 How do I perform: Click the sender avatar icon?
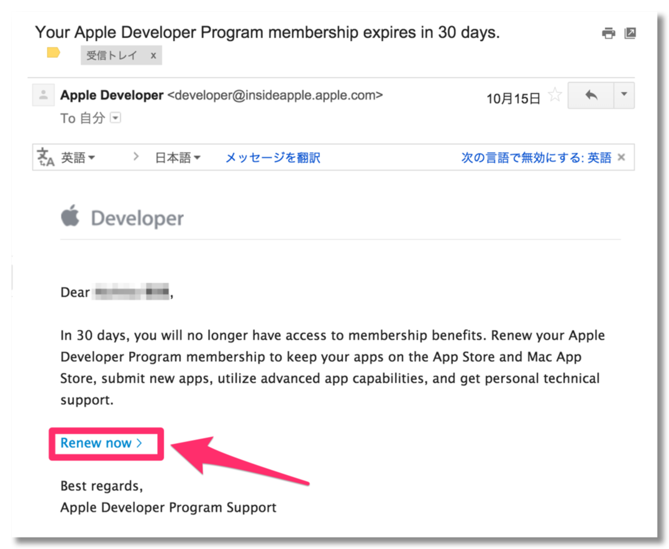pyautogui.click(x=43, y=95)
